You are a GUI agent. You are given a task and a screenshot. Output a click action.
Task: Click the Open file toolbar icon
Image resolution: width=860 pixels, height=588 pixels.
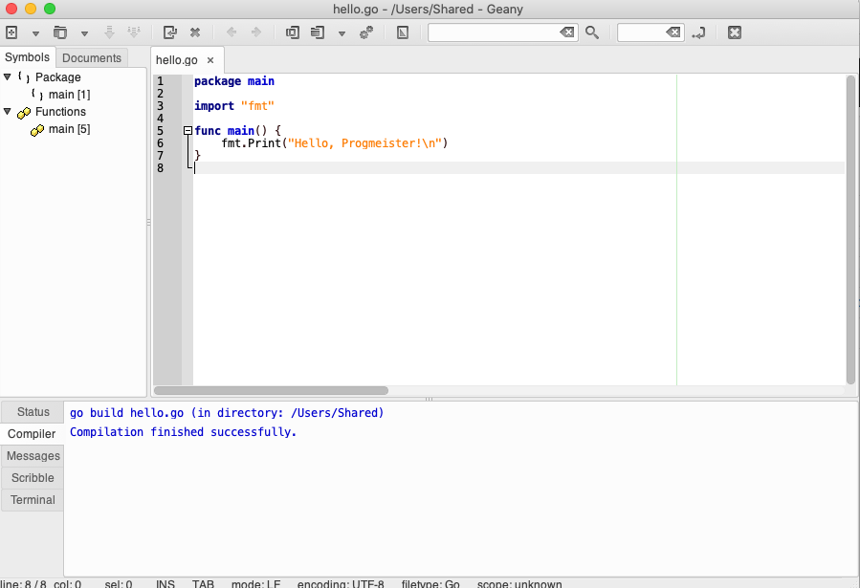coord(59,33)
